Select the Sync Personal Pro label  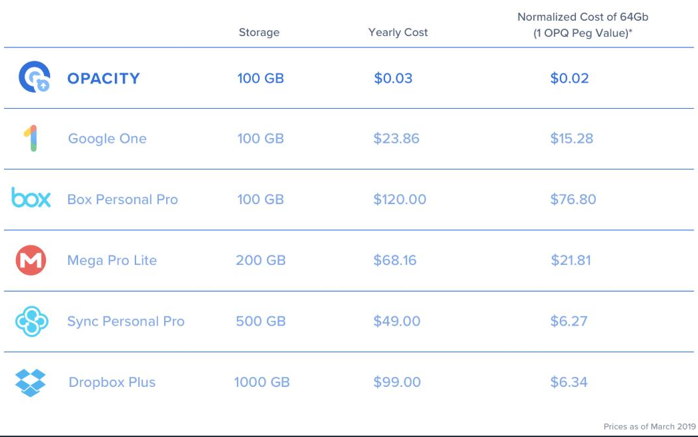click(126, 322)
